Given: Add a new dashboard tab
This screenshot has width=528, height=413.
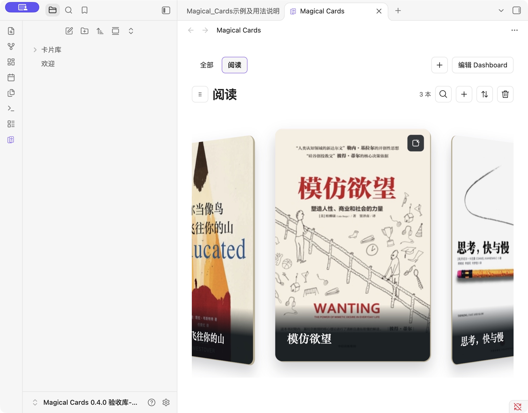Looking at the screenshot, I should point(440,65).
